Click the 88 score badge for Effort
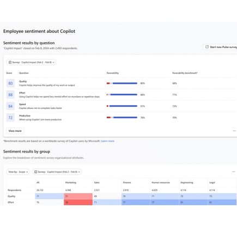 click(x=10, y=95)
